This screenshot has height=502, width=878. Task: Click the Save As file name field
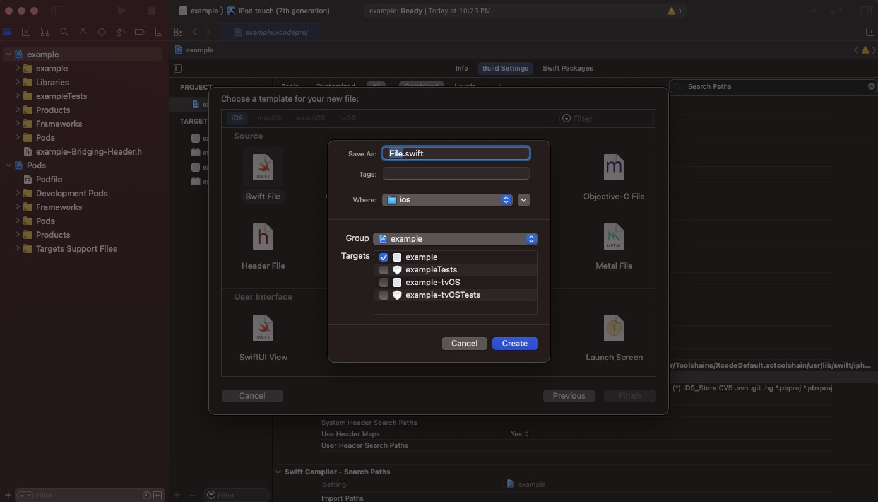coord(456,153)
